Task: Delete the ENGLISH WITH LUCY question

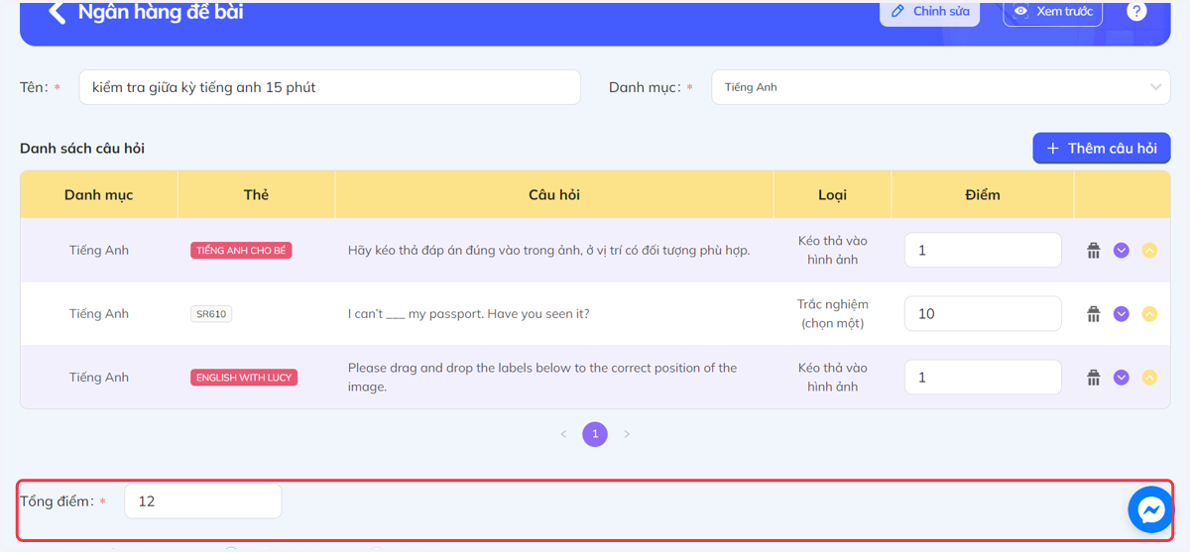Action: point(1094,378)
